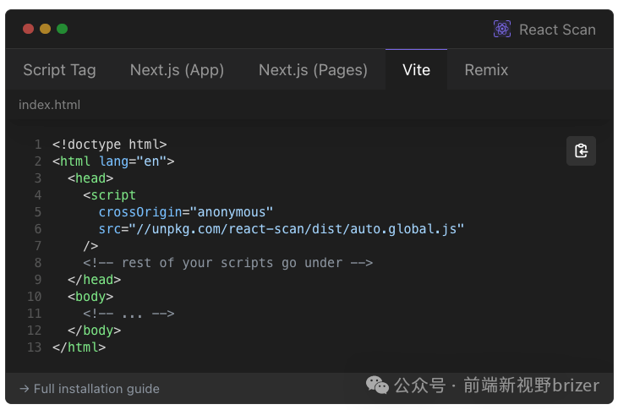Viewport: 618px width, 410px height.
Task: Show the Remix tab
Action: [x=486, y=69]
